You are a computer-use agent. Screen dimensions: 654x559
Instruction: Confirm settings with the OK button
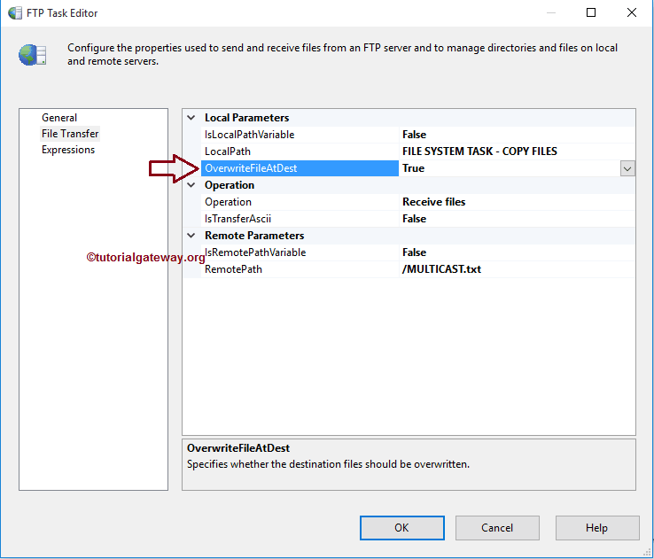click(x=402, y=528)
